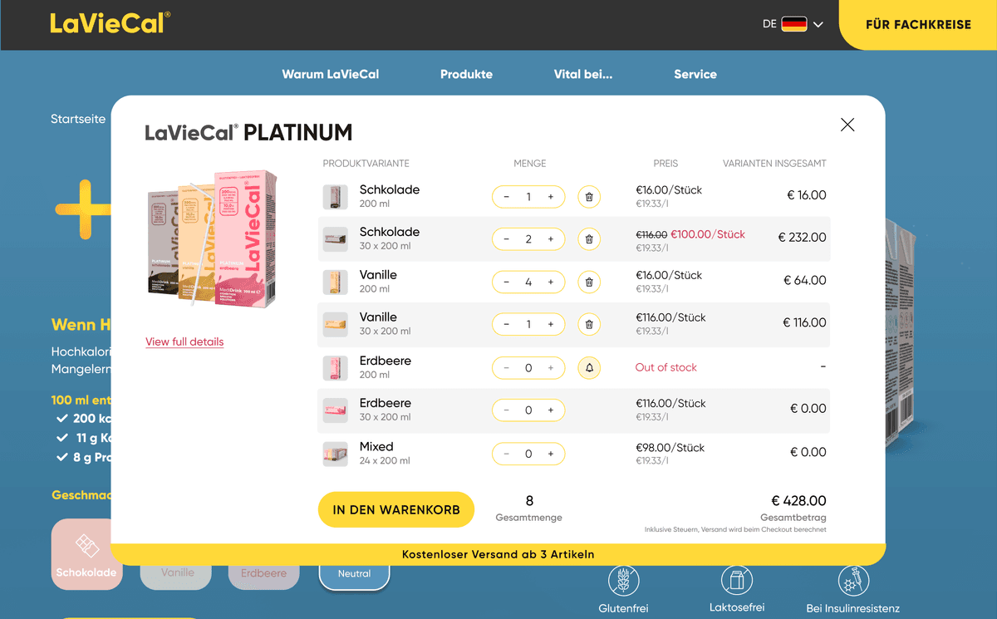Select the Vanille flavor chip

(x=175, y=572)
